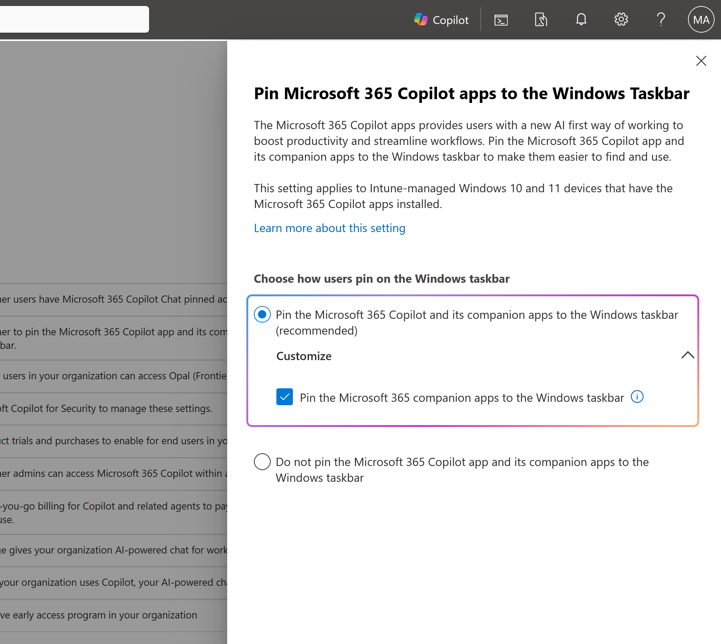This screenshot has width=721, height=644.
Task: Collapse the Customize section chevron
Action: tap(687, 355)
